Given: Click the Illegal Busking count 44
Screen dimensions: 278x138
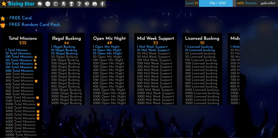Looking at the screenshot, I should (67, 43).
